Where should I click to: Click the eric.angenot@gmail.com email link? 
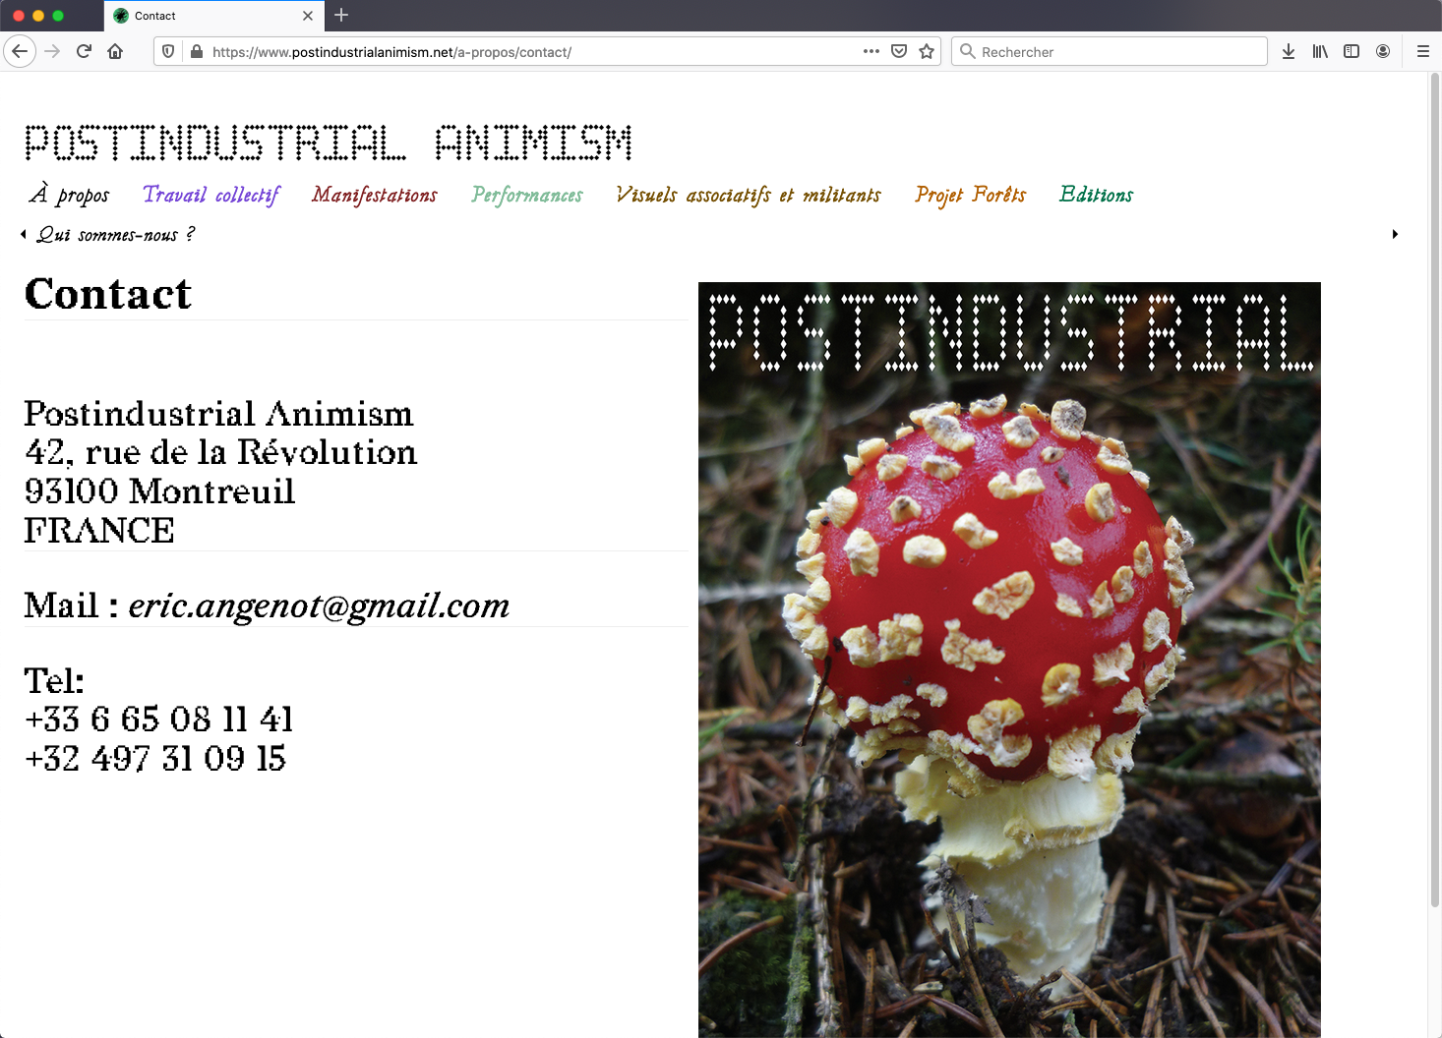(319, 605)
